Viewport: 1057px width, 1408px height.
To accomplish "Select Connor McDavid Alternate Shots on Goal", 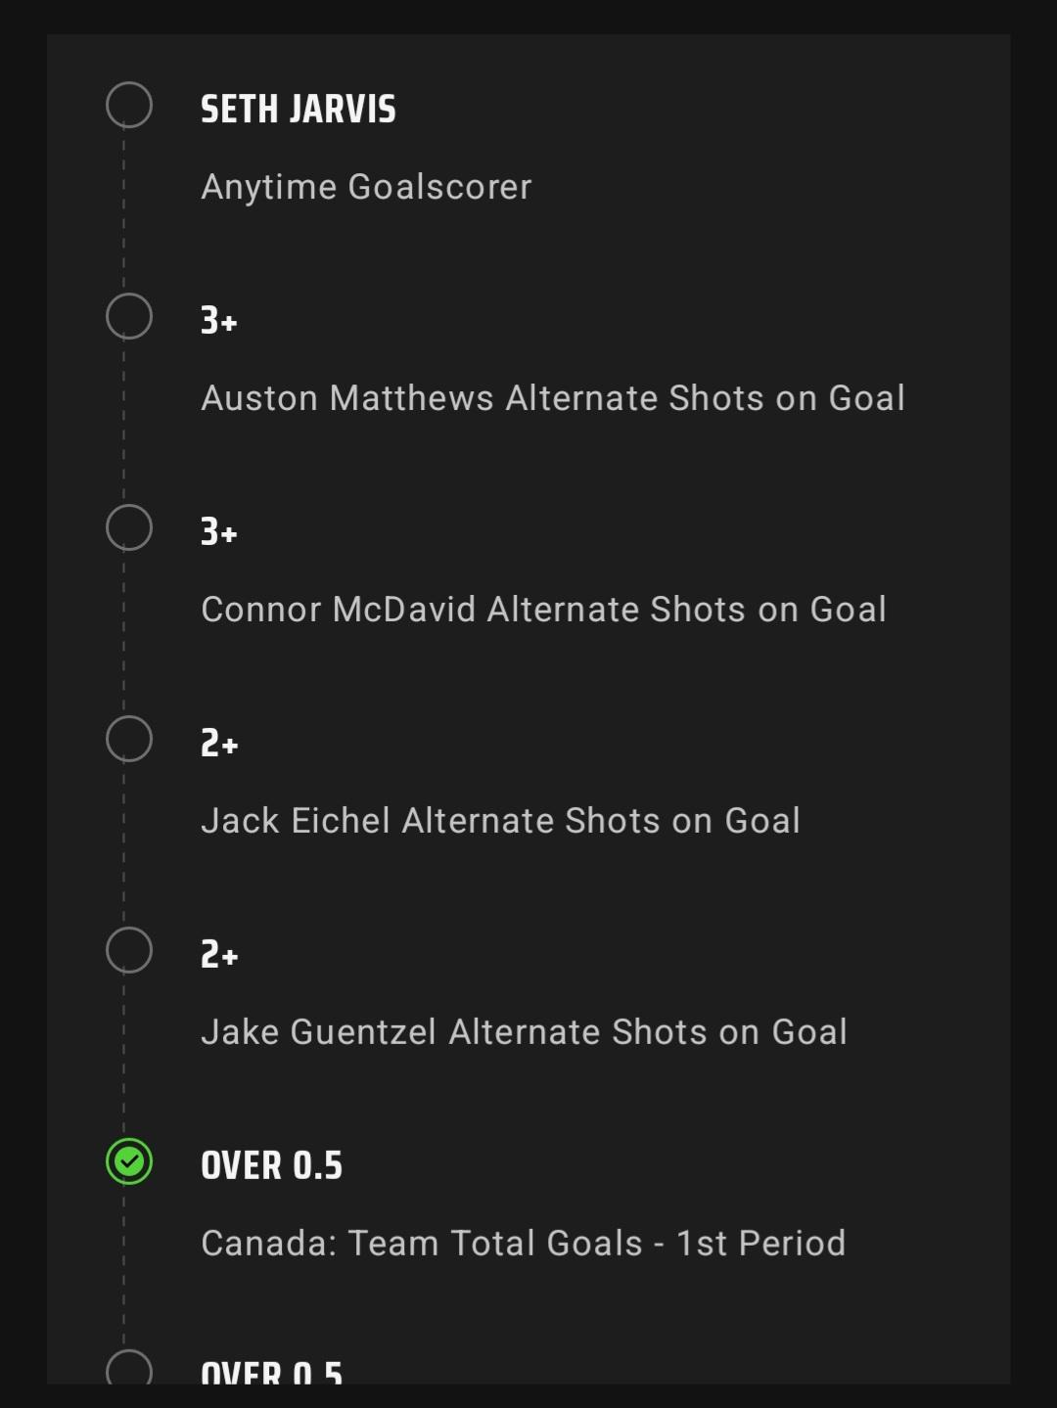I will click(544, 610).
